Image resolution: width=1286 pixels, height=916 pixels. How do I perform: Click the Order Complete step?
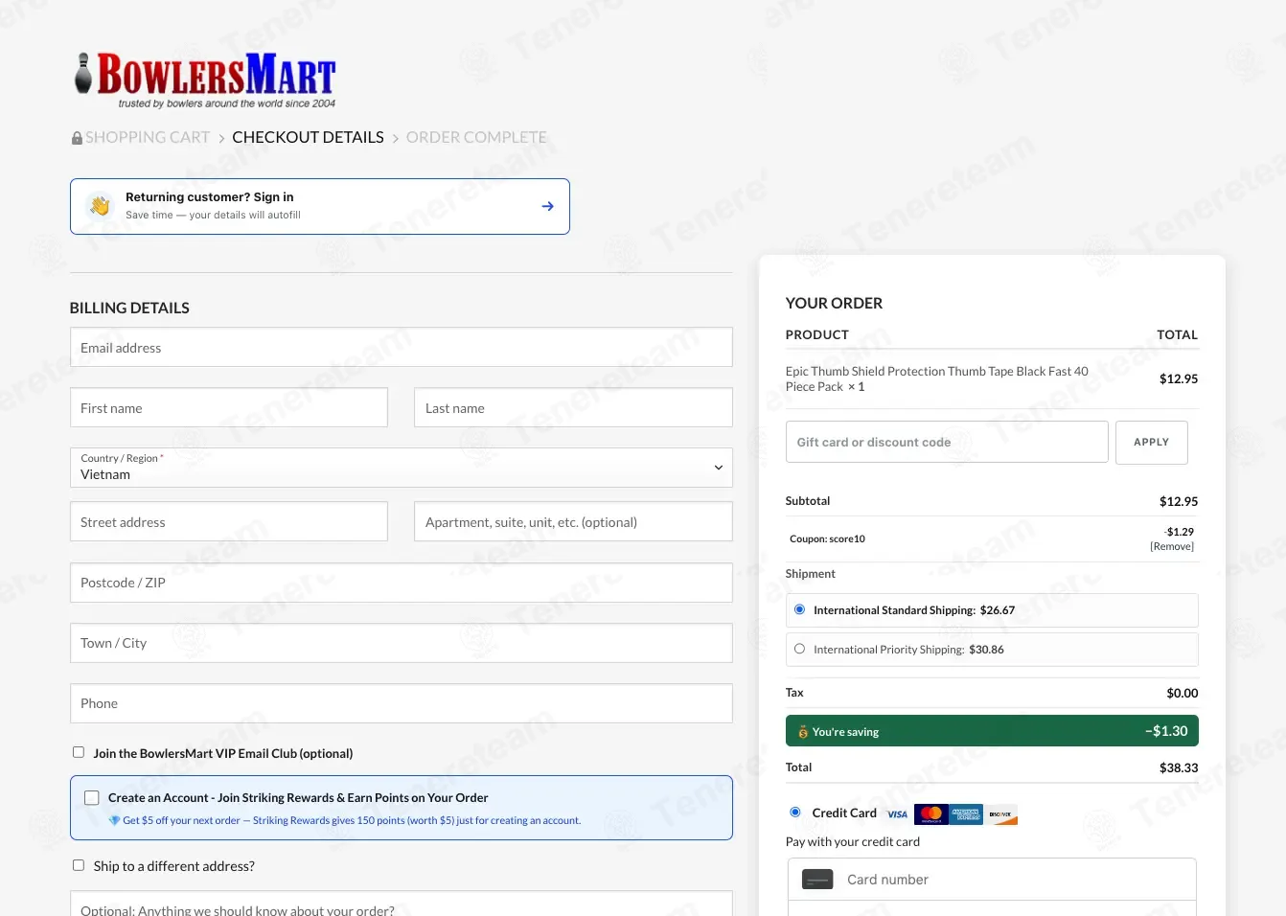[x=476, y=137]
